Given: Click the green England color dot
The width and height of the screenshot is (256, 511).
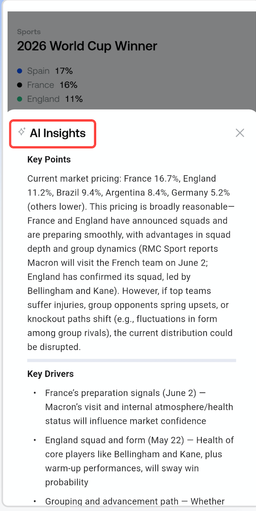Looking at the screenshot, I should click(19, 99).
